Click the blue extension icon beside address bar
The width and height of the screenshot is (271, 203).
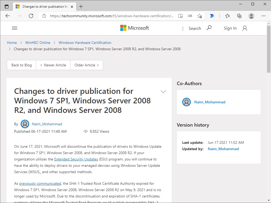tap(212, 16)
